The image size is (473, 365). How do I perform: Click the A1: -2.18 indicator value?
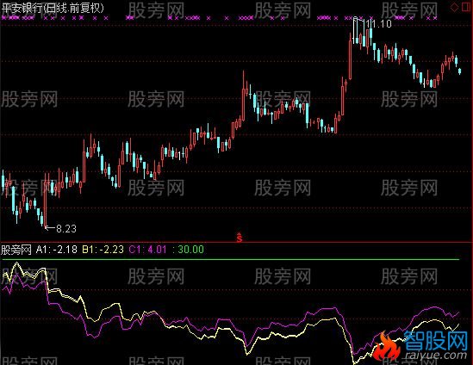click(x=56, y=250)
